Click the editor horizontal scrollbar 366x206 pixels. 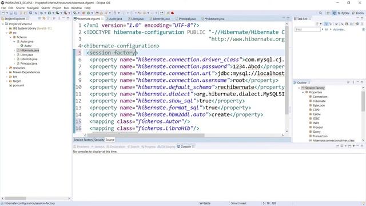coord(146,135)
